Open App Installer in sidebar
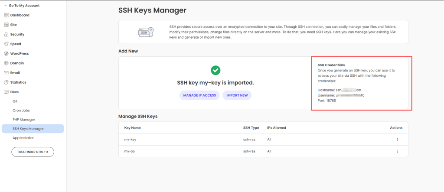 23,138
